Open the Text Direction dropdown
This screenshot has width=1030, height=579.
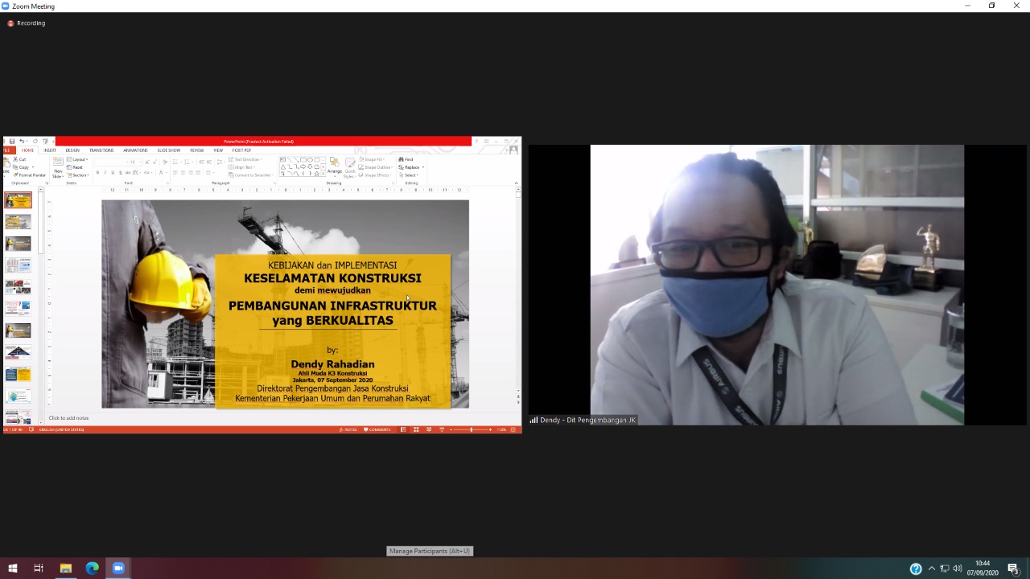[x=246, y=159]
